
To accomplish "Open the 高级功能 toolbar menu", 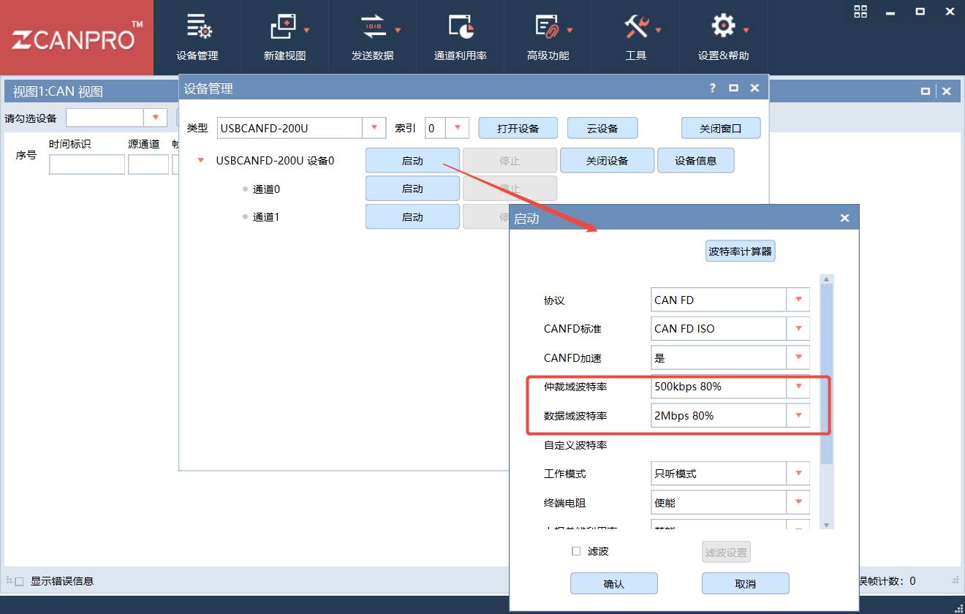I will tap(548, 37).
